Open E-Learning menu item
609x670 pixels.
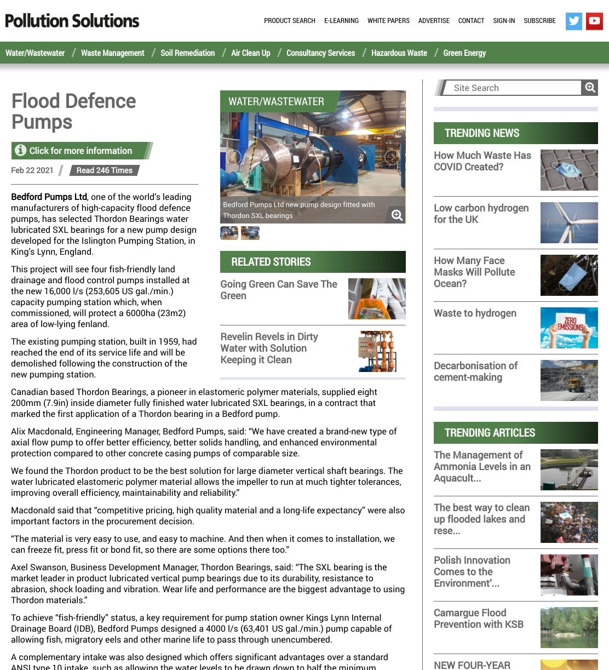coord(341,21)
